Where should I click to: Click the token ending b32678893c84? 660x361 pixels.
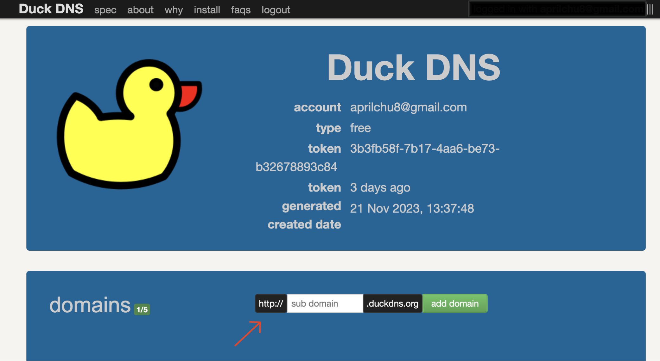tap(296, 167)
